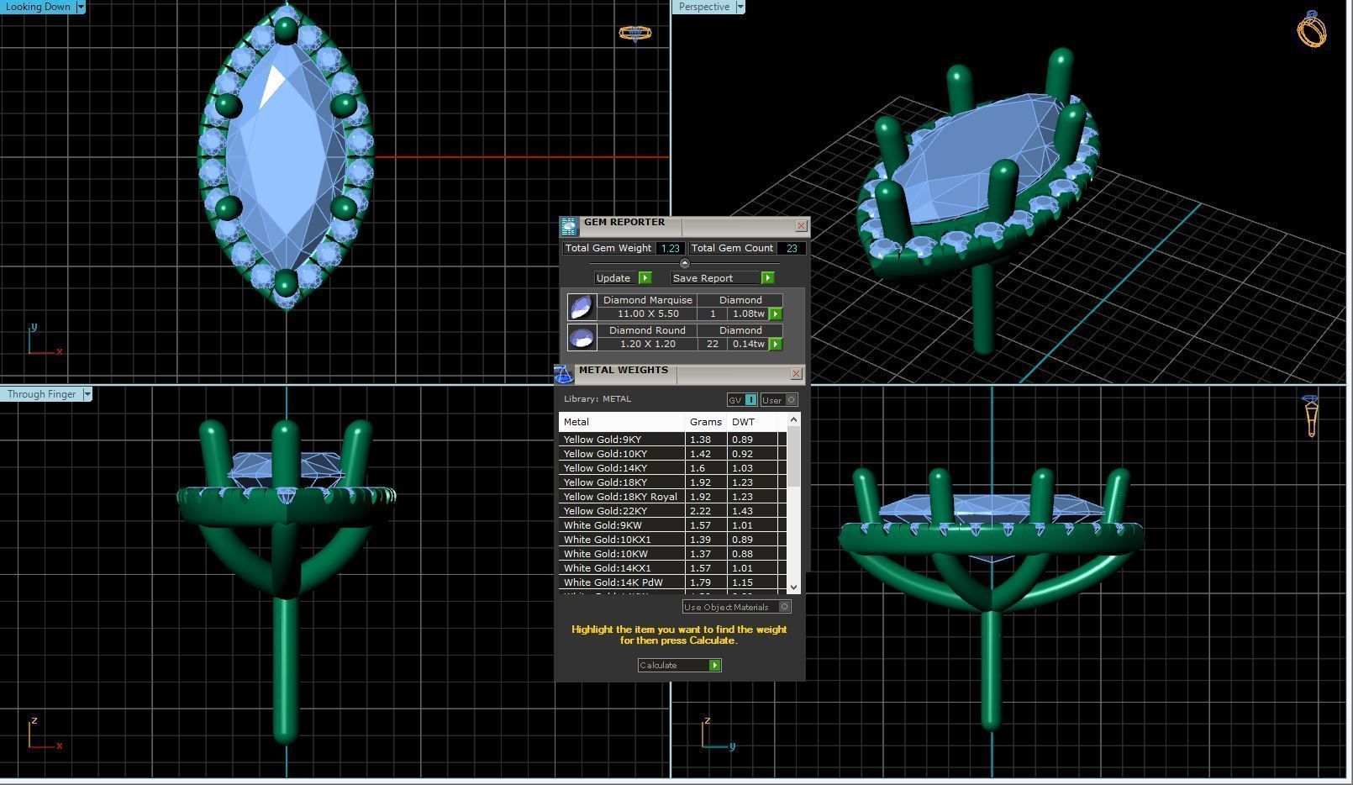Click the Grams column header
The height and width of the screenshot is (785, 1353).
pos(706,422)
